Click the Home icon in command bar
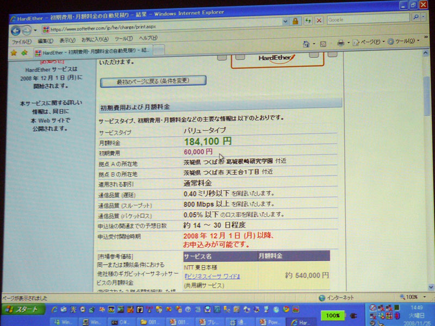 [x=306, y=44]
